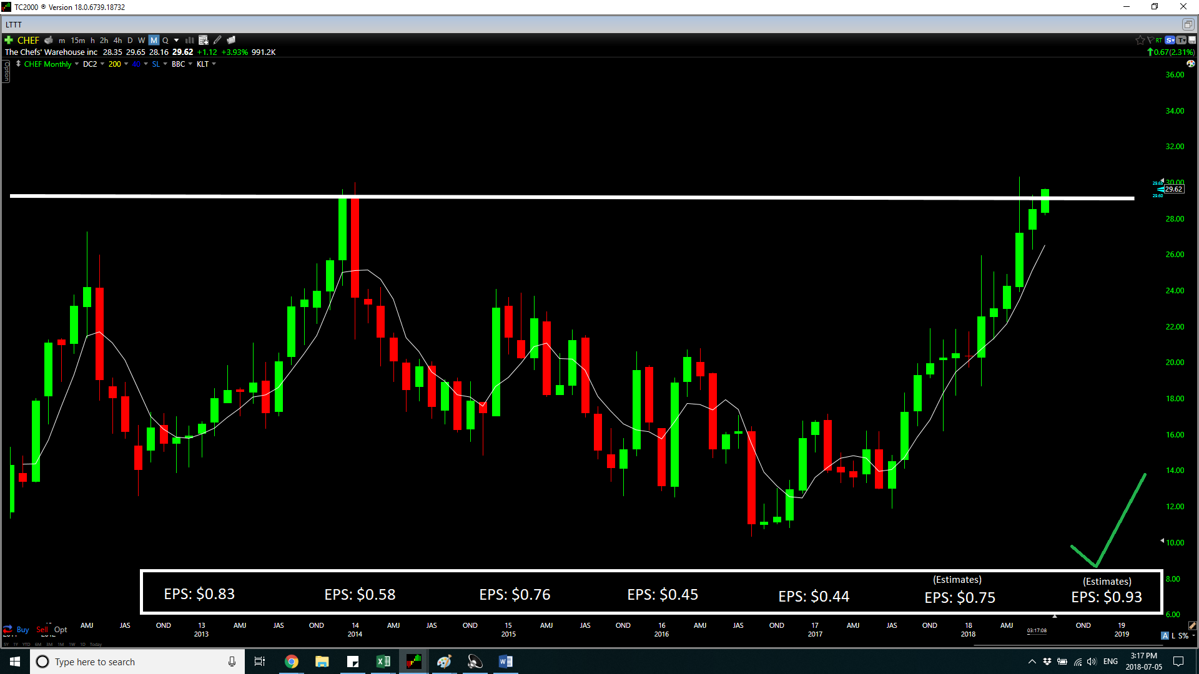The image size is (1199, 674).
Task: Click the star favorite icon
Action: pos(1140,40)
